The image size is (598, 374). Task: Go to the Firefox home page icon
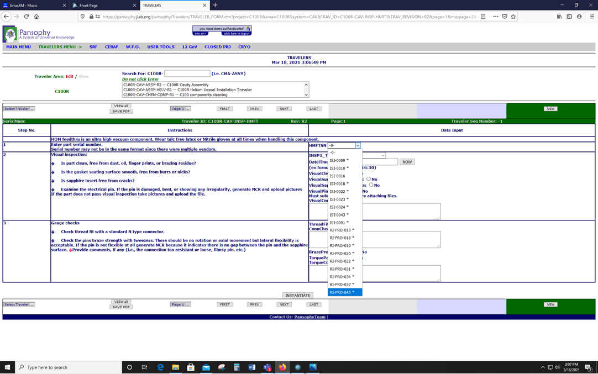pyautogui.click(x=36, y=17)
